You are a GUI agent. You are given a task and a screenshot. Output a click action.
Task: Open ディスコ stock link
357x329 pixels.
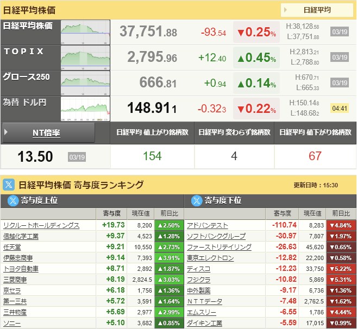198,269
